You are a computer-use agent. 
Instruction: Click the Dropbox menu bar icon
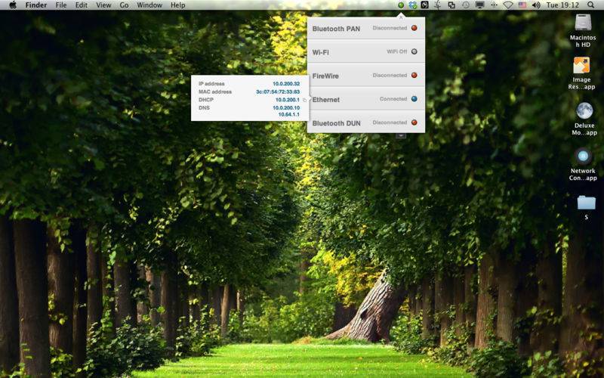coord(413,5)
